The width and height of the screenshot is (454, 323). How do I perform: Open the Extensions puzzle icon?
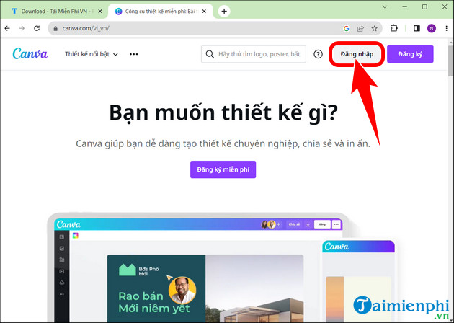pyautogui.click(x=393, y=28)
